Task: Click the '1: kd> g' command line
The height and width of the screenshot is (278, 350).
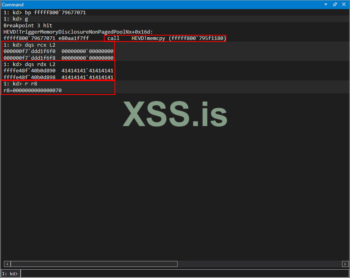Action: 15,19
